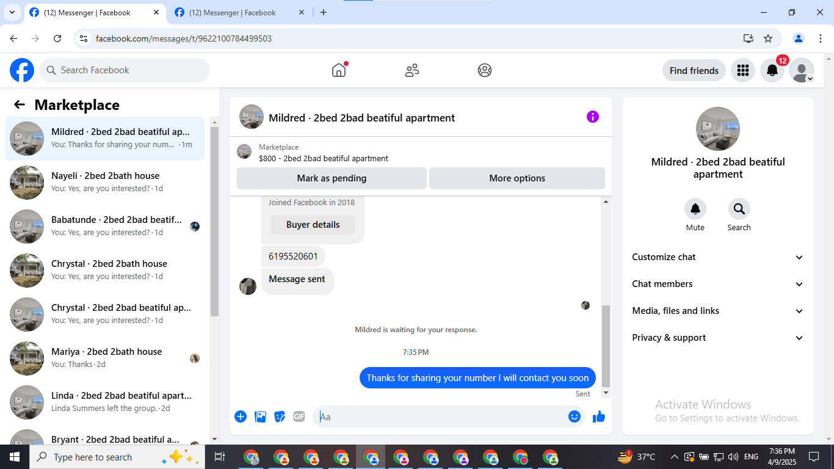Mute this chat with the bell icon
The image size is (834, 469).
(695, 209)
